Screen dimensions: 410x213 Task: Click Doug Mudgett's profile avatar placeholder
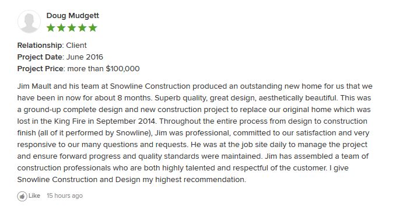pos(29,22)
